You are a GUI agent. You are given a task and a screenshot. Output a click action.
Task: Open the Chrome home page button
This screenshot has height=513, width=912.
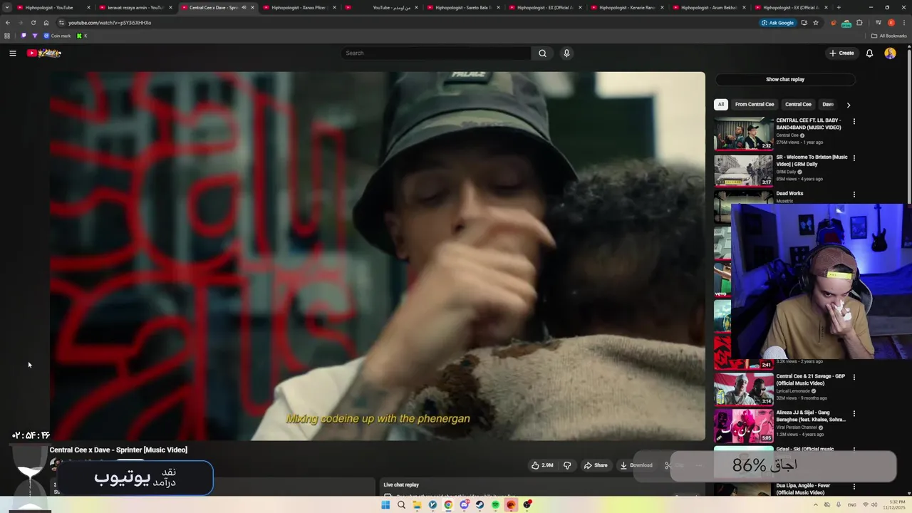click(46, 23)
